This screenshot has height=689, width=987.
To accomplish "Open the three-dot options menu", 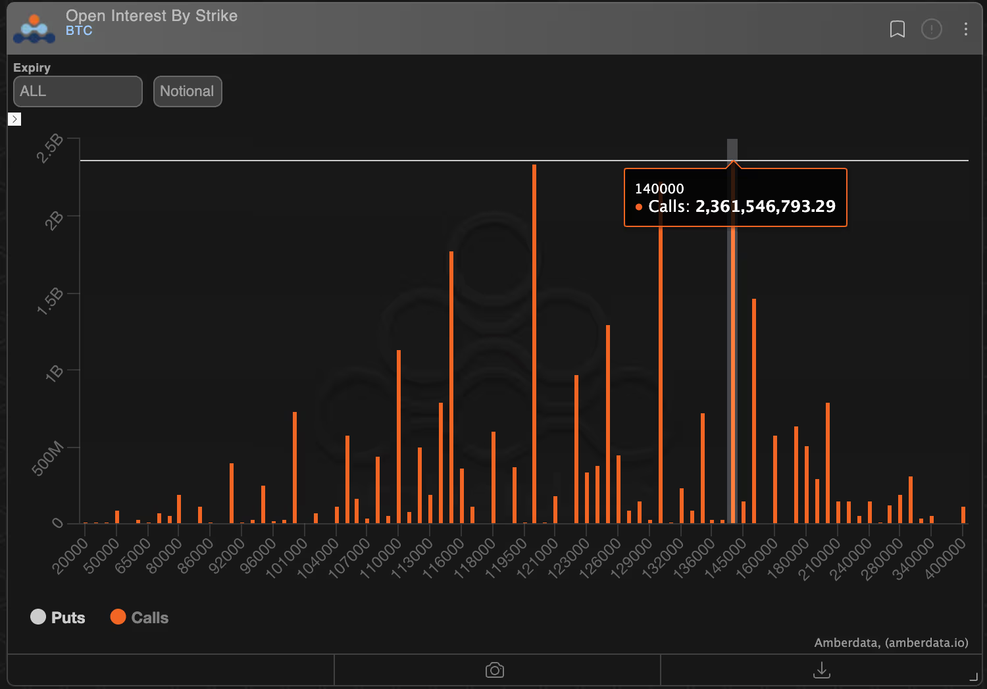I will pyautogui.click(x=965, y=29).
